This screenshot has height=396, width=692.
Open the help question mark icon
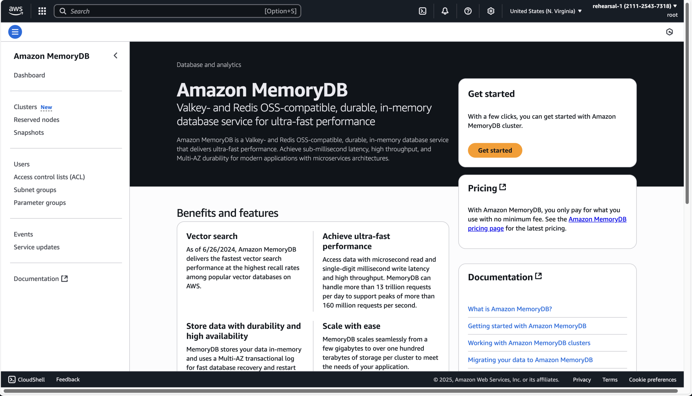[x=468, y=11]
